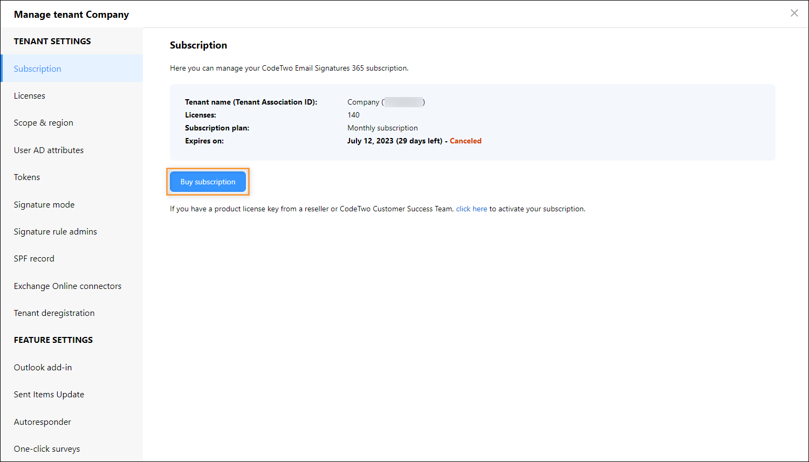This screenshot has width=809, height=462.
Task: Click the Subscription page heading
Action: (198, 45)
